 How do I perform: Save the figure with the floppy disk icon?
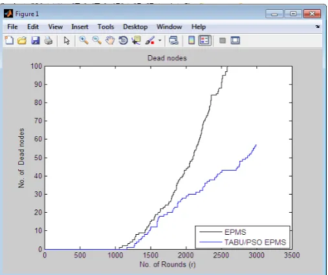(36, 40)
